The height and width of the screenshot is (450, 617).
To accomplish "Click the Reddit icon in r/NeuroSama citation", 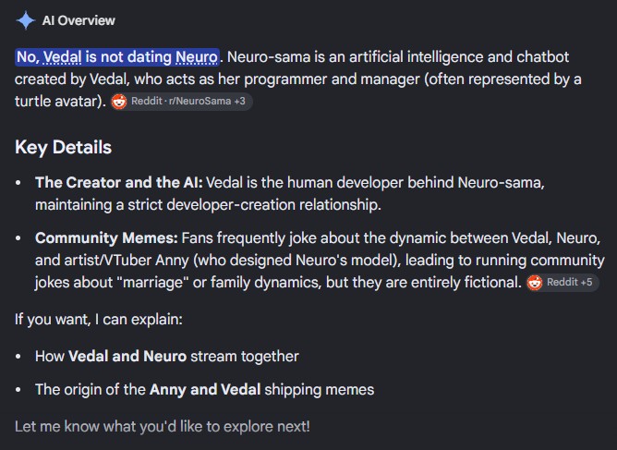I will coord(119,102).
